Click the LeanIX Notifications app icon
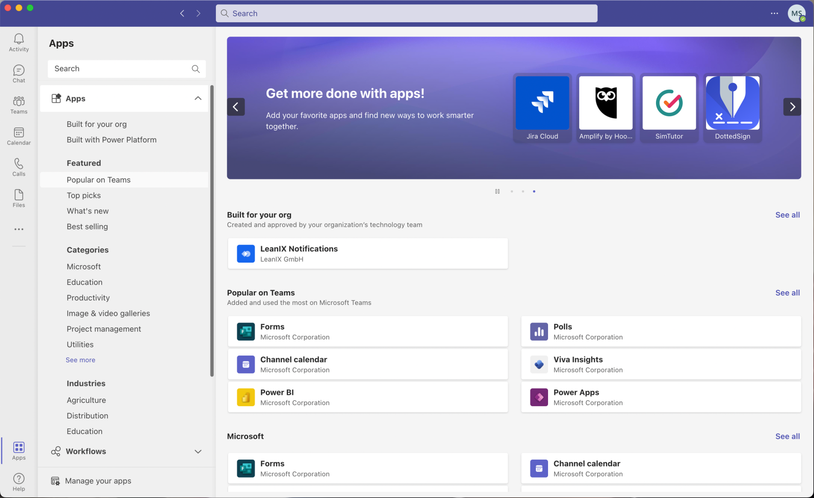 [x=246, y=253]
